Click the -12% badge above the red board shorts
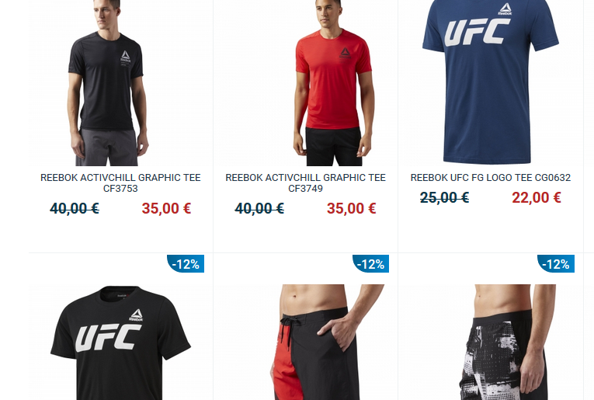594x400 pixels. click(370, 263)
